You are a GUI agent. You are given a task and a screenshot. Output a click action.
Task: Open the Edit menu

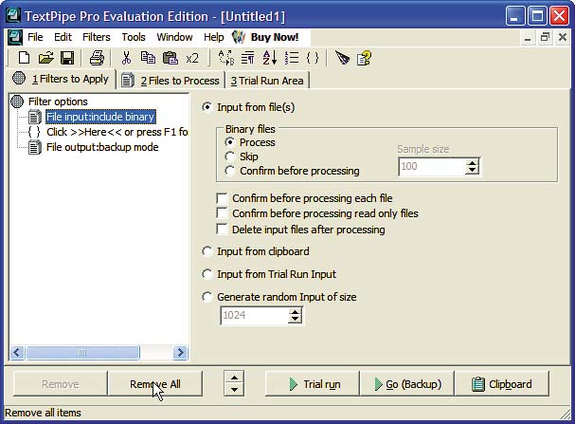[x=63, y=37]
